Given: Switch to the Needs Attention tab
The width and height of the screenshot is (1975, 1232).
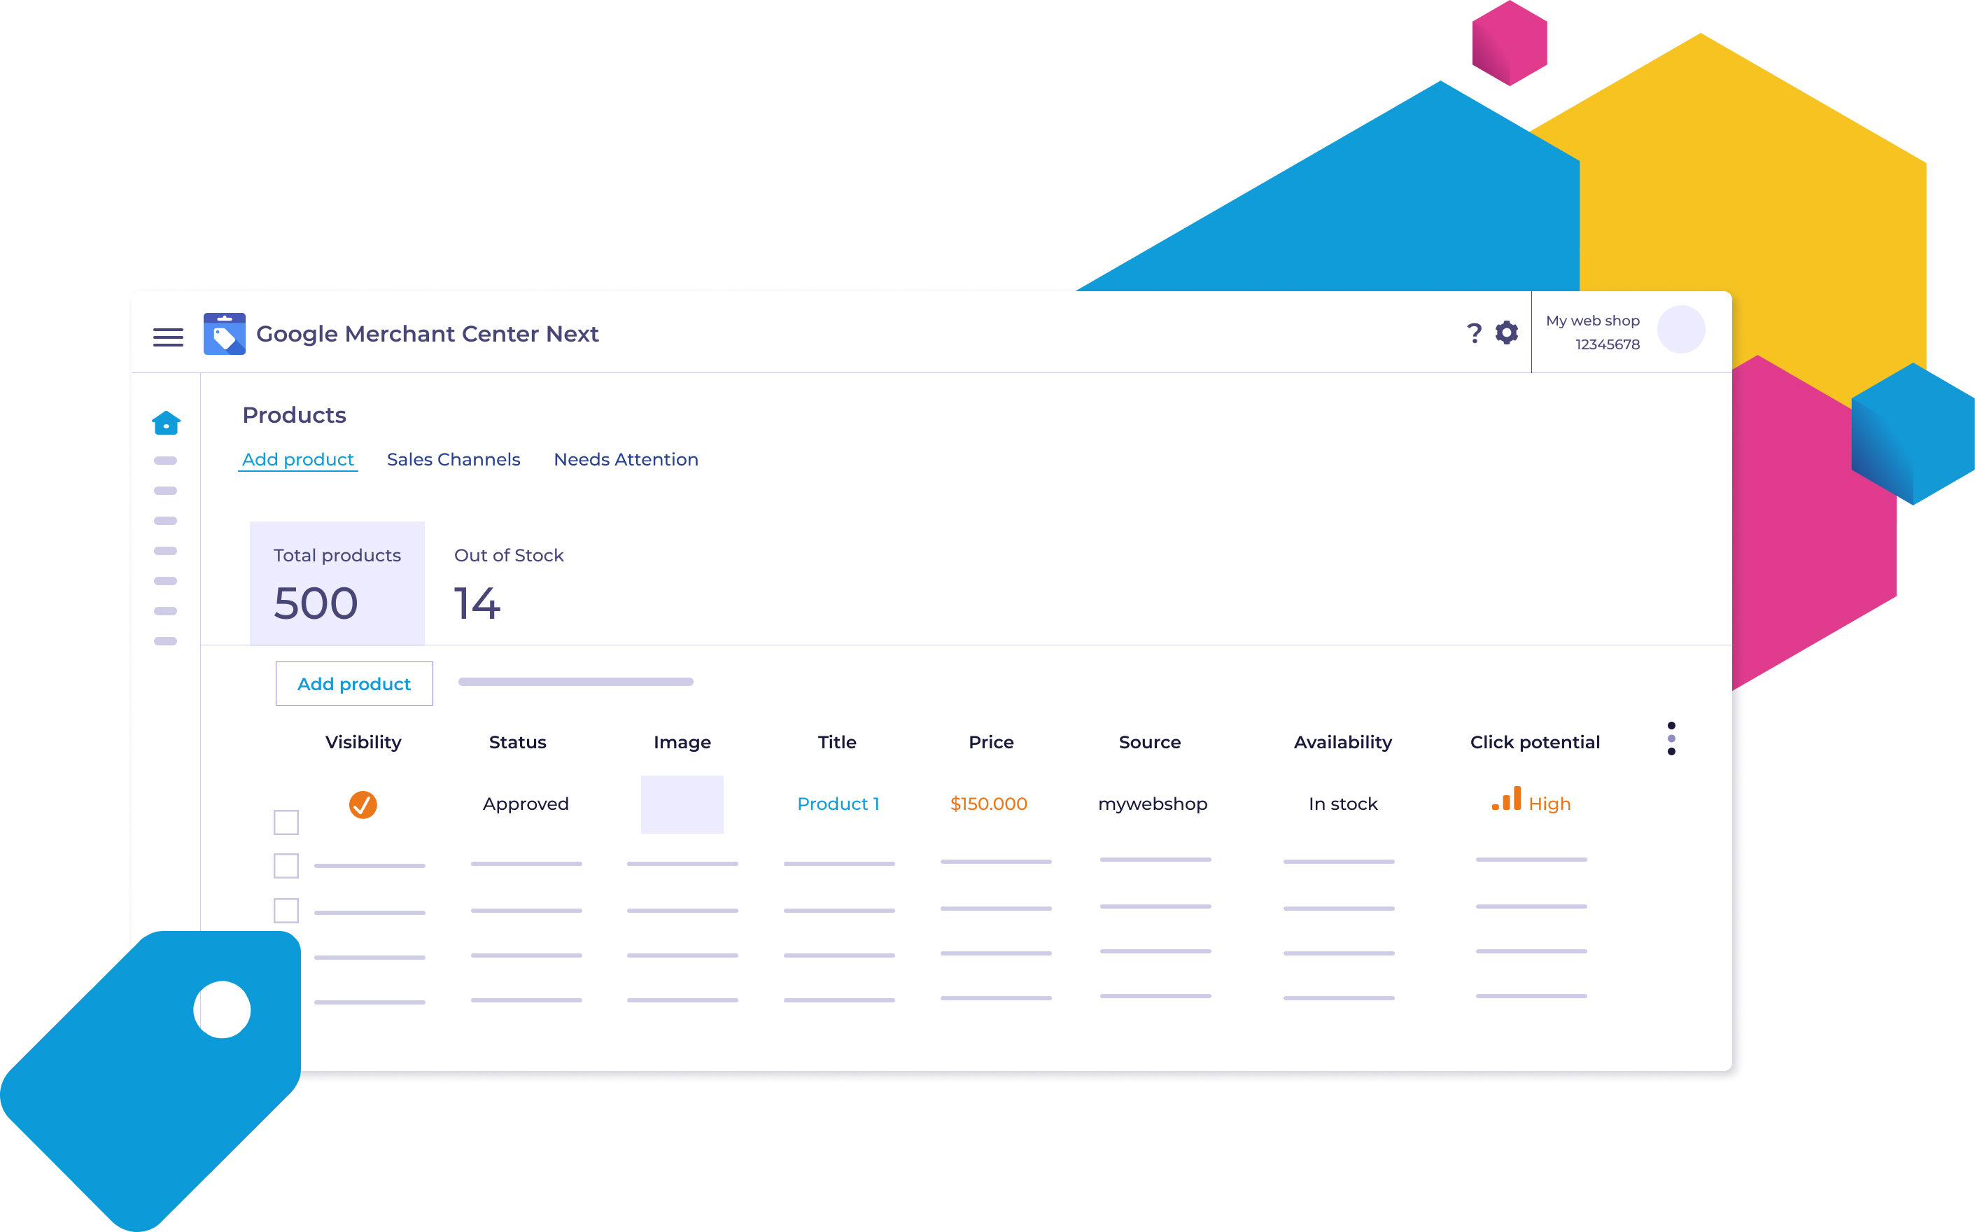Looking at the screenshot, I should (624, 458).
